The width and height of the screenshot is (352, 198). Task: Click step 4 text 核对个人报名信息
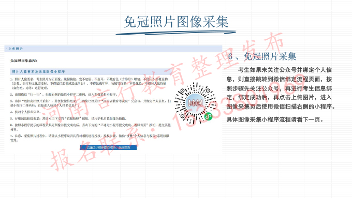pos(25,112)
